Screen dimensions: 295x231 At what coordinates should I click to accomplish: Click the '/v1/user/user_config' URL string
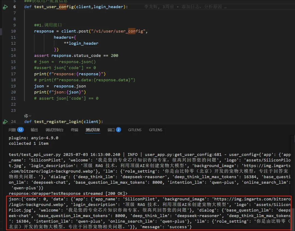click(118, 31)
